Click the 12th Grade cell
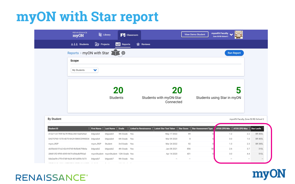 point(124,154)
